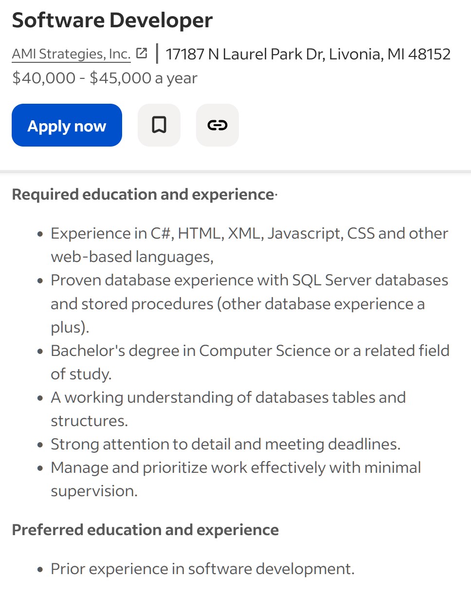Click the Bachelor's degree in Computer Science line
471x596 pixels.
pos(250,351)
